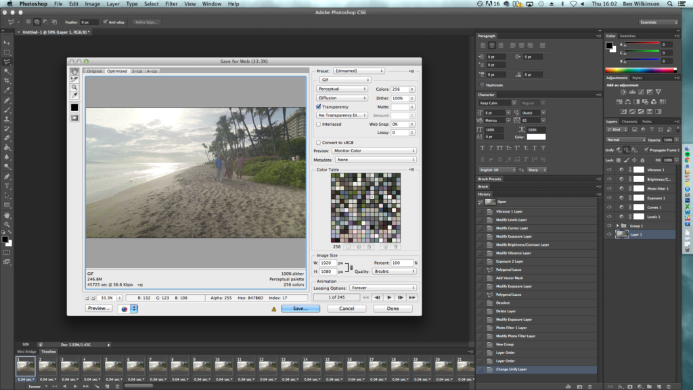This screenshot has height=390, width=693.
Task: Choose the Eyedropper tool in the dialog
Action: pos(74,95)
